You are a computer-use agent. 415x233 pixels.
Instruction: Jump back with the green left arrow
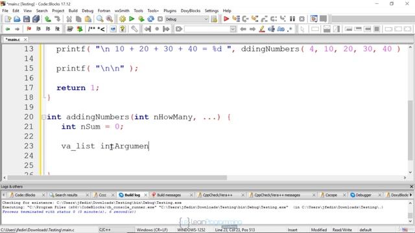8,28
